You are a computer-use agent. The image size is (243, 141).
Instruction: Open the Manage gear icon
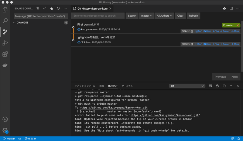pyautogui.click(x=5, y=130)
